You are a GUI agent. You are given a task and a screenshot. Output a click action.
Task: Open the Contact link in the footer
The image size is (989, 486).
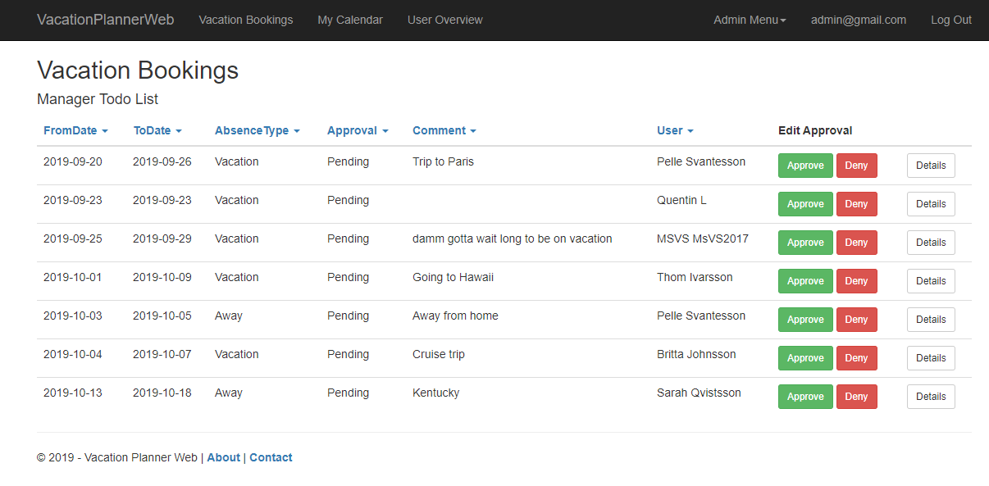(271, 457)
